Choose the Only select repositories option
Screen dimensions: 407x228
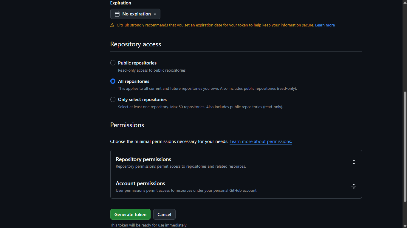click(113, 100)
